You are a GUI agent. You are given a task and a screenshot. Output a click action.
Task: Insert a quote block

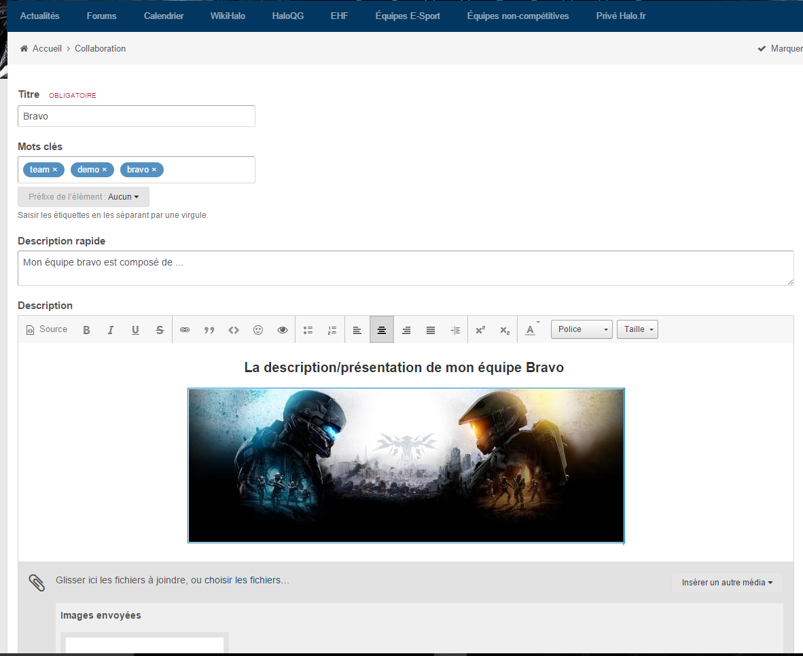tap(209, 330)
